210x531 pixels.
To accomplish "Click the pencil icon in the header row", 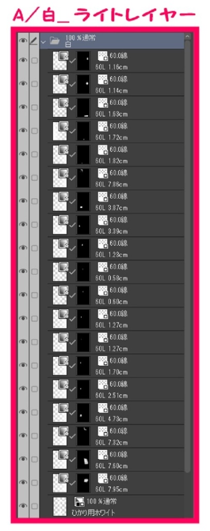I will [x=34, y=41].
